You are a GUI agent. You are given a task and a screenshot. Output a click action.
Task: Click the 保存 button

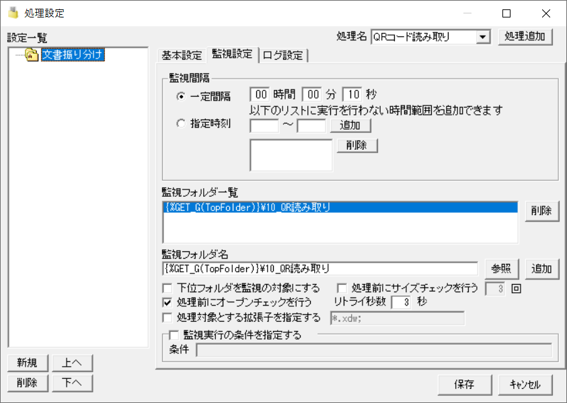(x=465, y=385)
